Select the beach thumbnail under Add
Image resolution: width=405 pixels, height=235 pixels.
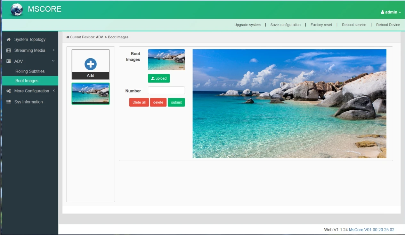click(x=91, y=93)
